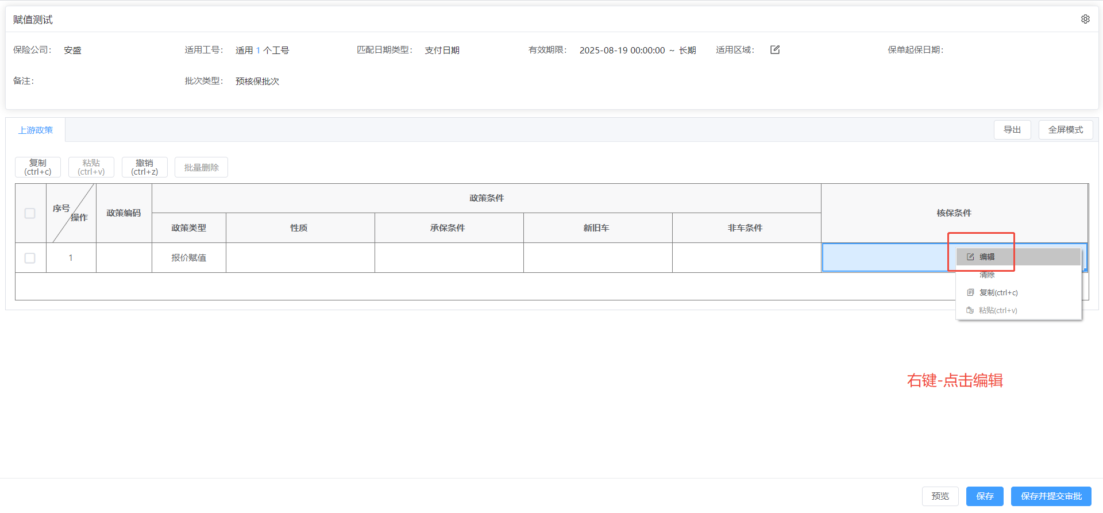Click the 核保条件 column header
The image size is (1103, 513).
[954, 213]
